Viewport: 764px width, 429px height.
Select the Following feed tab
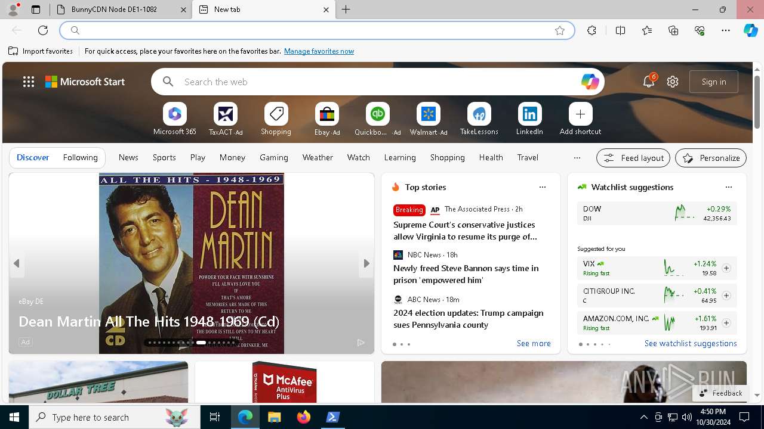(x=80, y=158)
